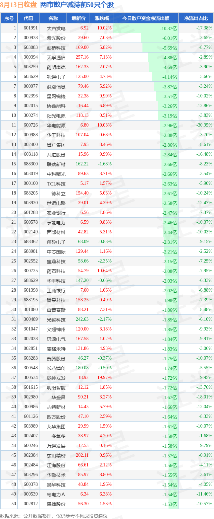
Task: Click stock code 000938
Action: tap(31, 38)
